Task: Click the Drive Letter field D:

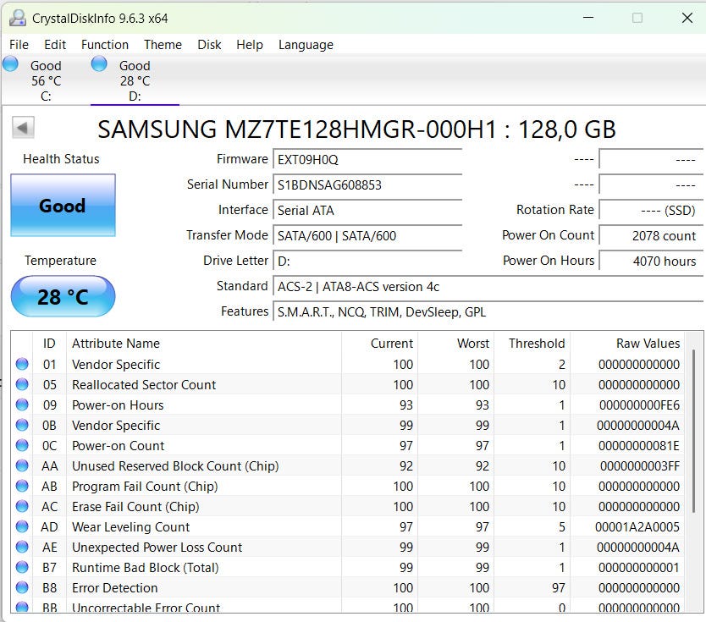Action: tap(367, 261)
